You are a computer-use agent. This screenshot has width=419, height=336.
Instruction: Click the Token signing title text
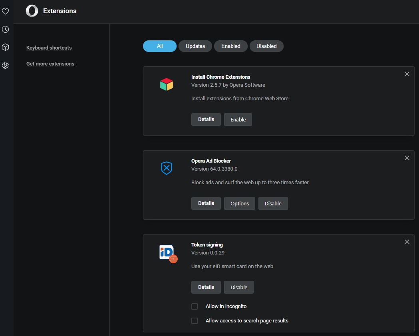pos(207,245)
